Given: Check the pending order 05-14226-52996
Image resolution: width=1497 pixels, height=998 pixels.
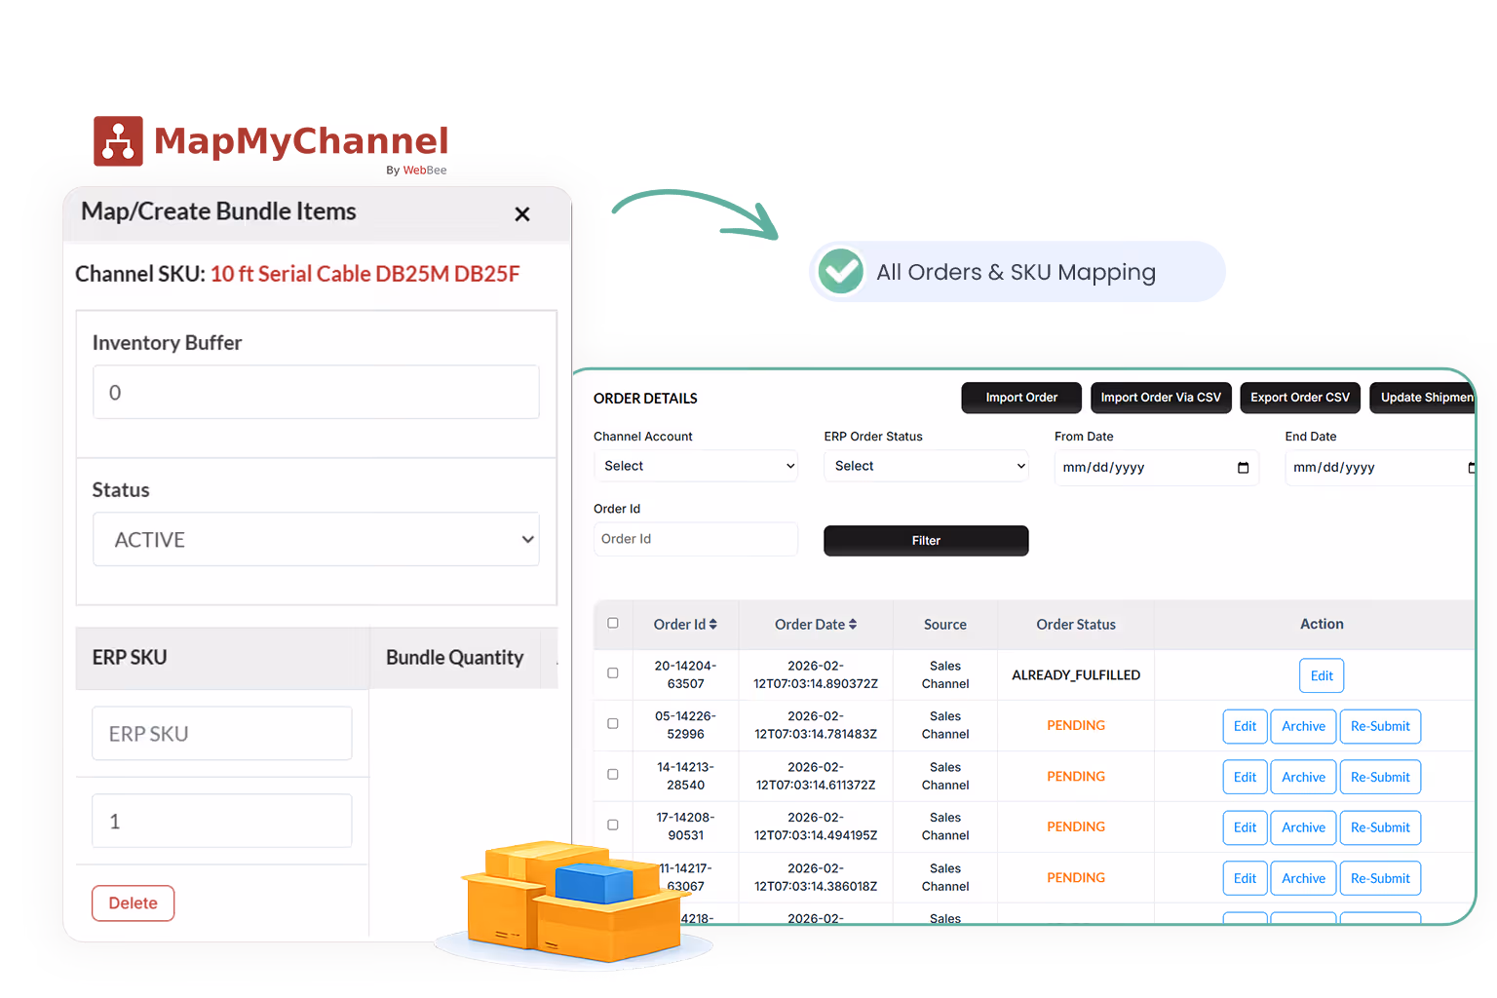Looking at the screenshot, I should [x=613, y=723].
